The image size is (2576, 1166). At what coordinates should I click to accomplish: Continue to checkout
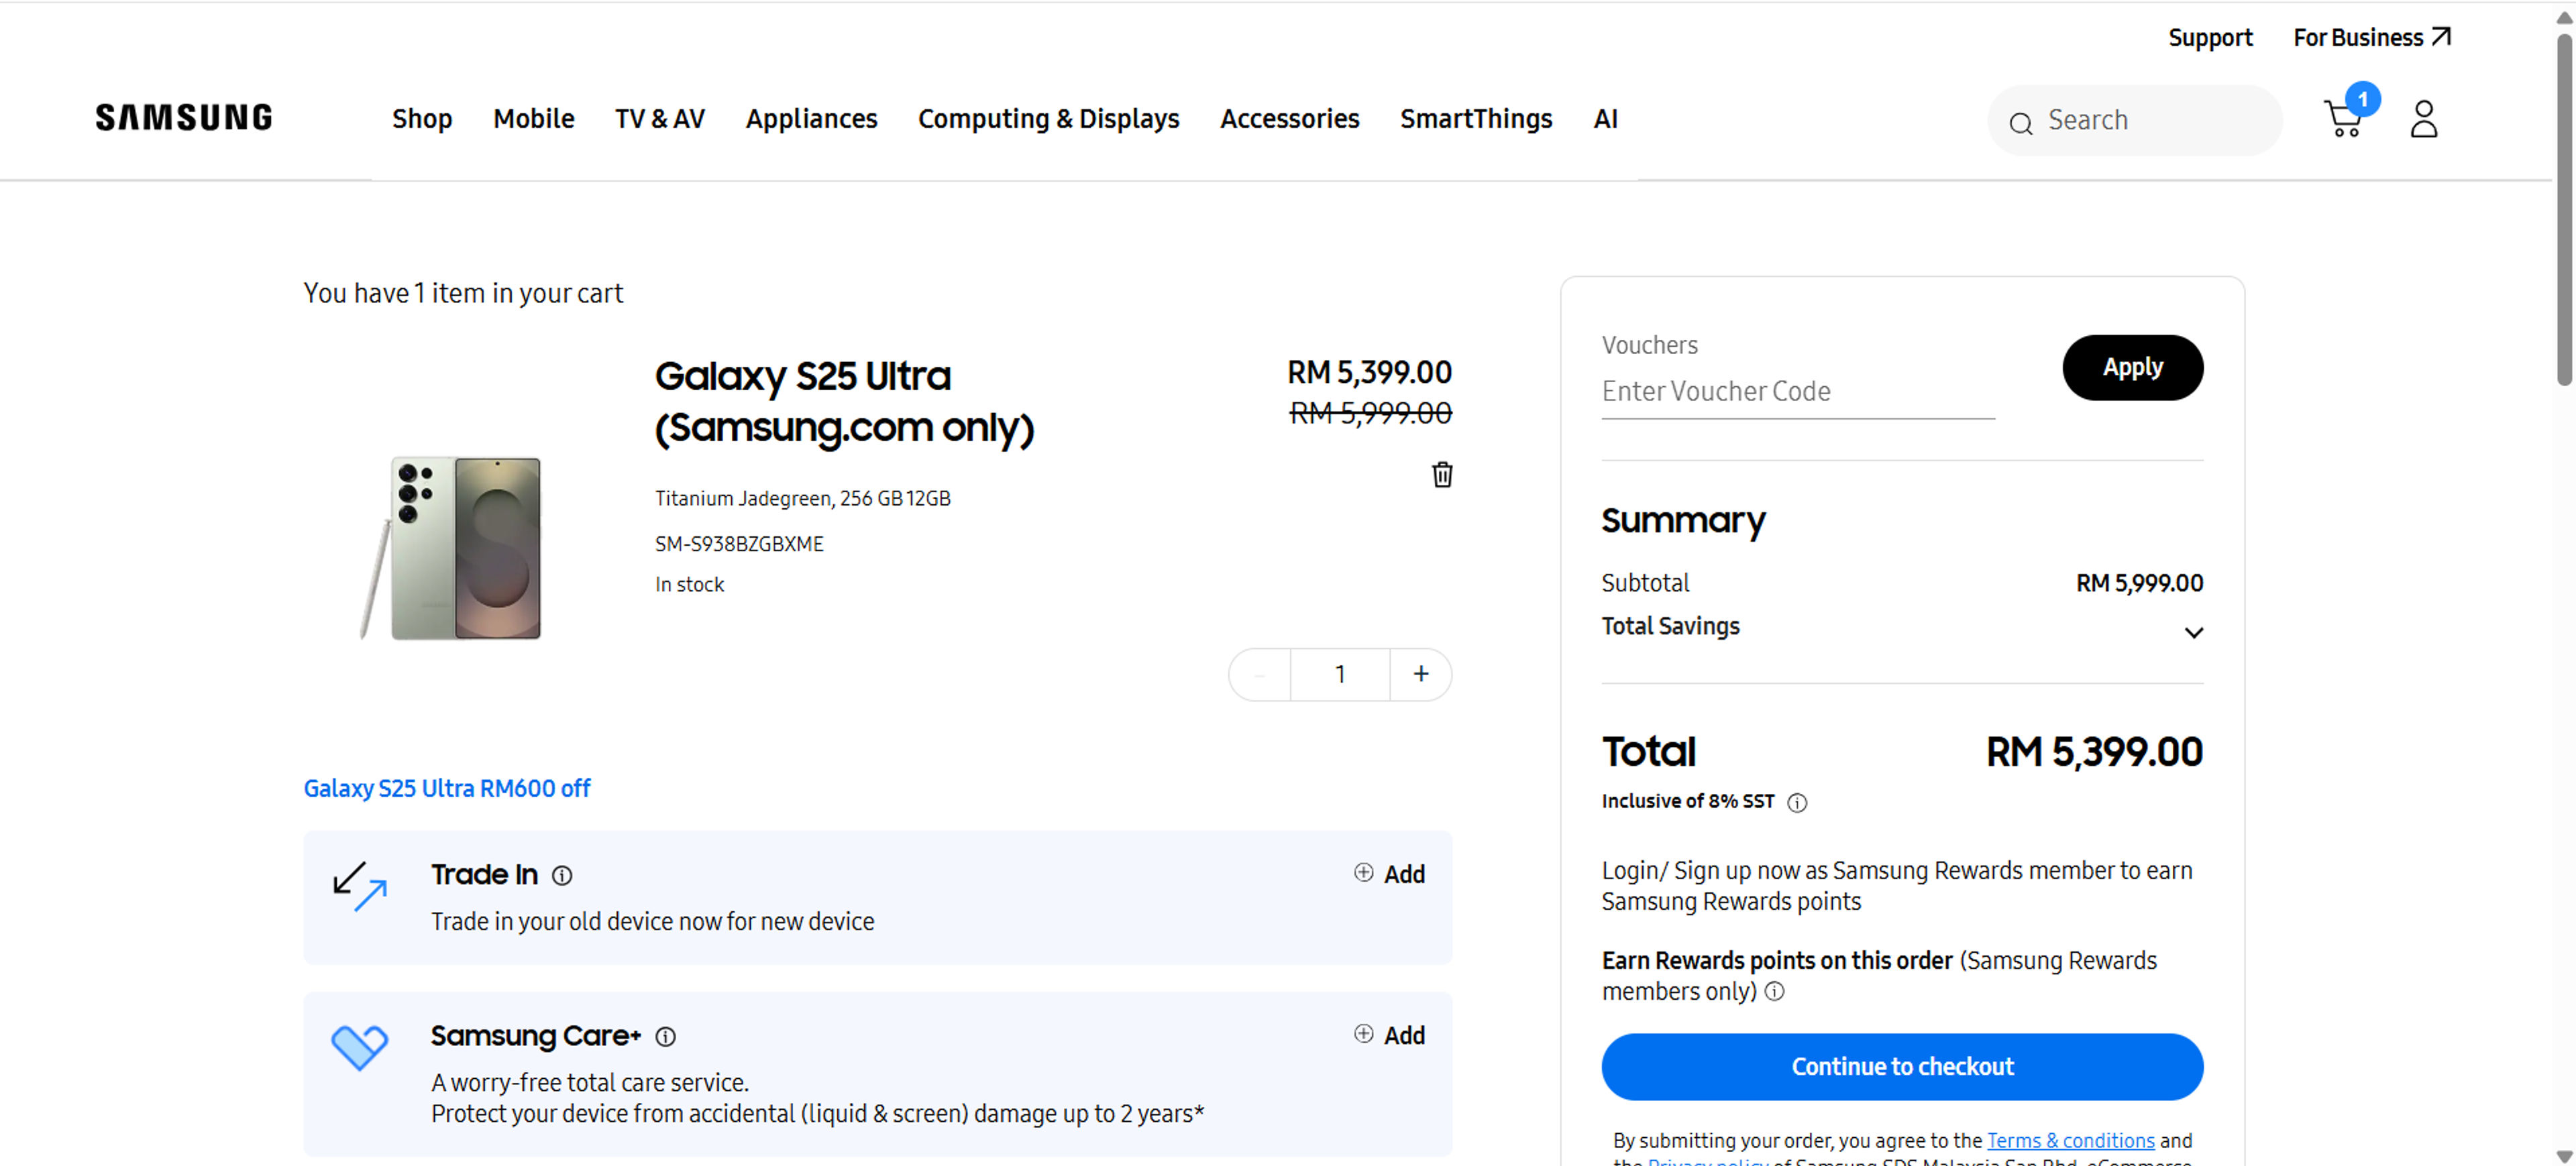(x=1902, y=1067)
